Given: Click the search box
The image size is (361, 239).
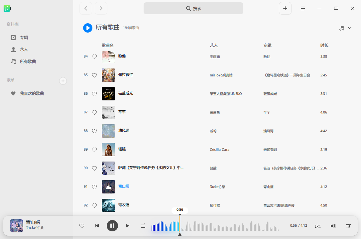Looking at the screenshot, I should (193, 9).
